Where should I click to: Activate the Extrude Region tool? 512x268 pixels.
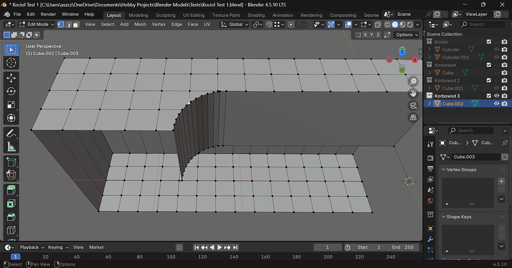11,190
